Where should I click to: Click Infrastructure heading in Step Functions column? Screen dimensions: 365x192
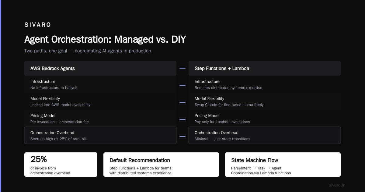tap(207, 82)
